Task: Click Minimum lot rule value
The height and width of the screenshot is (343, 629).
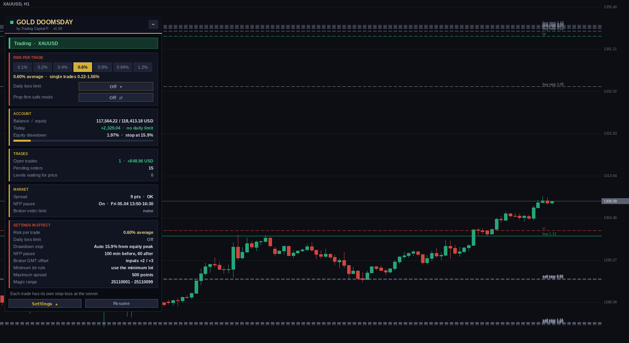Action: [x=132, y=268]
